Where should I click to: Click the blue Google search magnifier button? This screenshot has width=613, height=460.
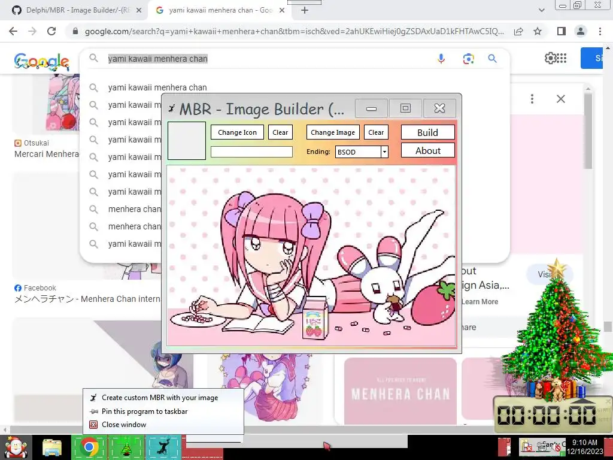tap(492, 59)
